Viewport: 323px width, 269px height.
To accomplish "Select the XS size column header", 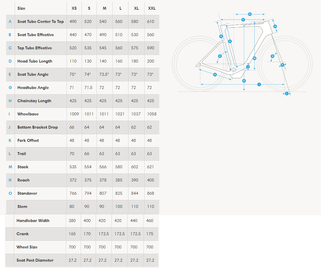I will [x=74, y=9].
